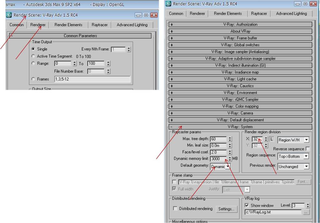Viewport: 320px width, 223px height.
Task: Click the c:\VRayLog.txt path field
Action: click(x=273, y=212)
